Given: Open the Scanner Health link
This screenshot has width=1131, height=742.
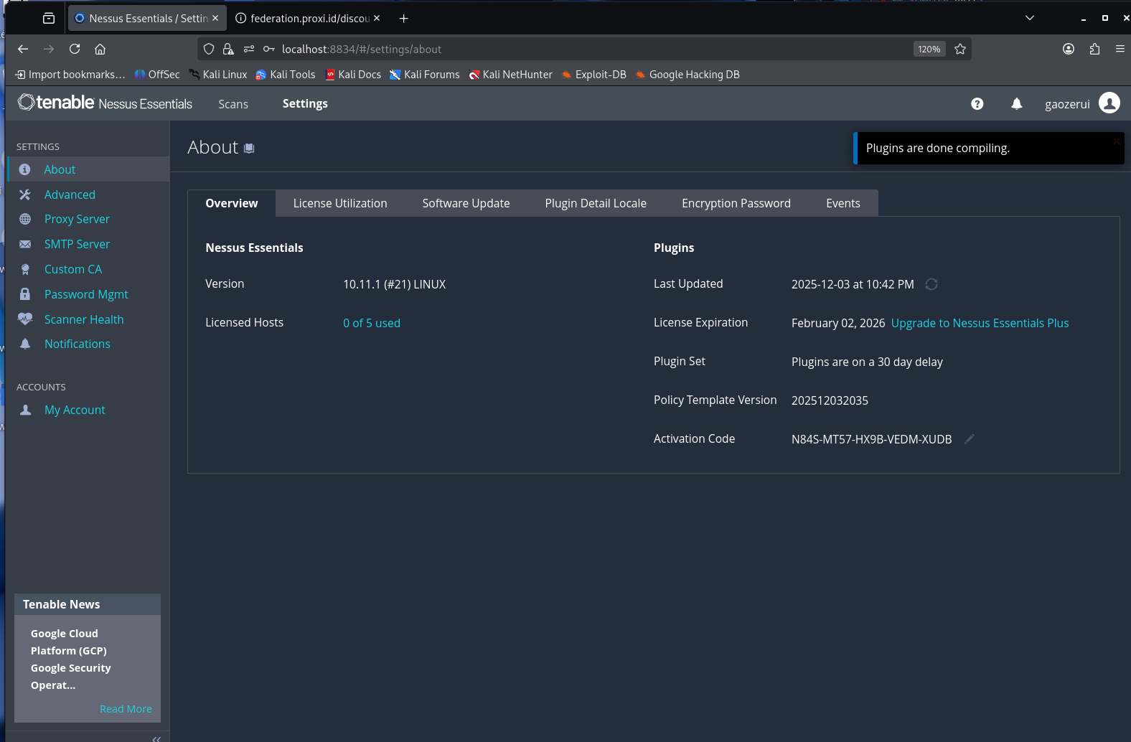Looking at the screenshot, I should pos(84,319).
